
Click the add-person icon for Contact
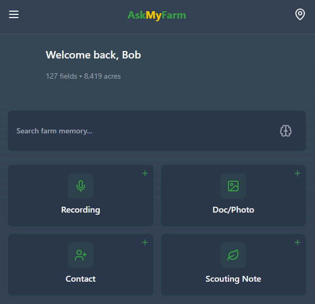coord(81,255)
